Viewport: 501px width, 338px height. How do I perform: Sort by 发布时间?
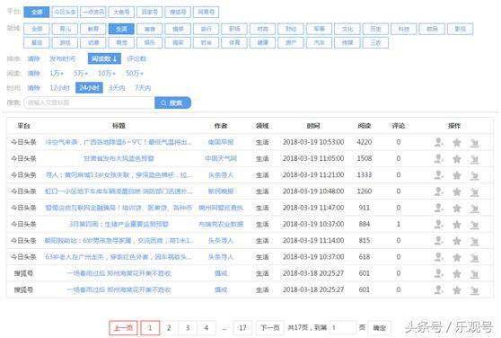[63, 58]
